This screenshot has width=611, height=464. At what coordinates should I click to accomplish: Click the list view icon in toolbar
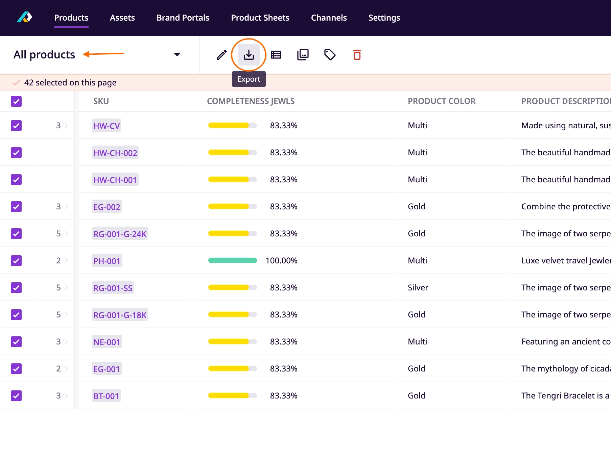coord(276,55)
